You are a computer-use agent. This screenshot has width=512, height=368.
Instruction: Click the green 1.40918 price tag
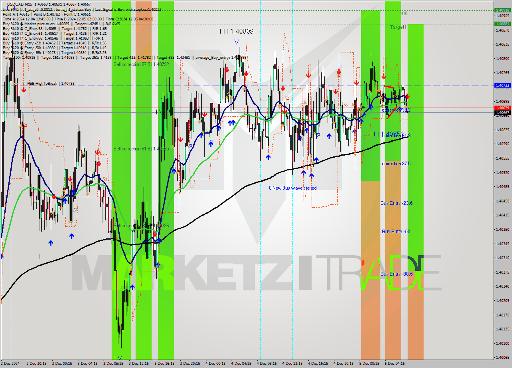502,10
